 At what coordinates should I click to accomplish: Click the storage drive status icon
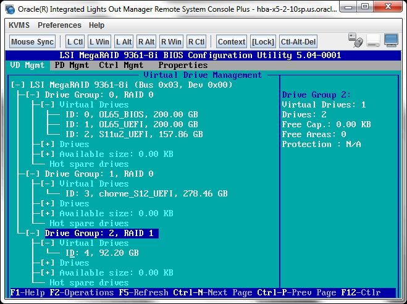coord(374,41)
